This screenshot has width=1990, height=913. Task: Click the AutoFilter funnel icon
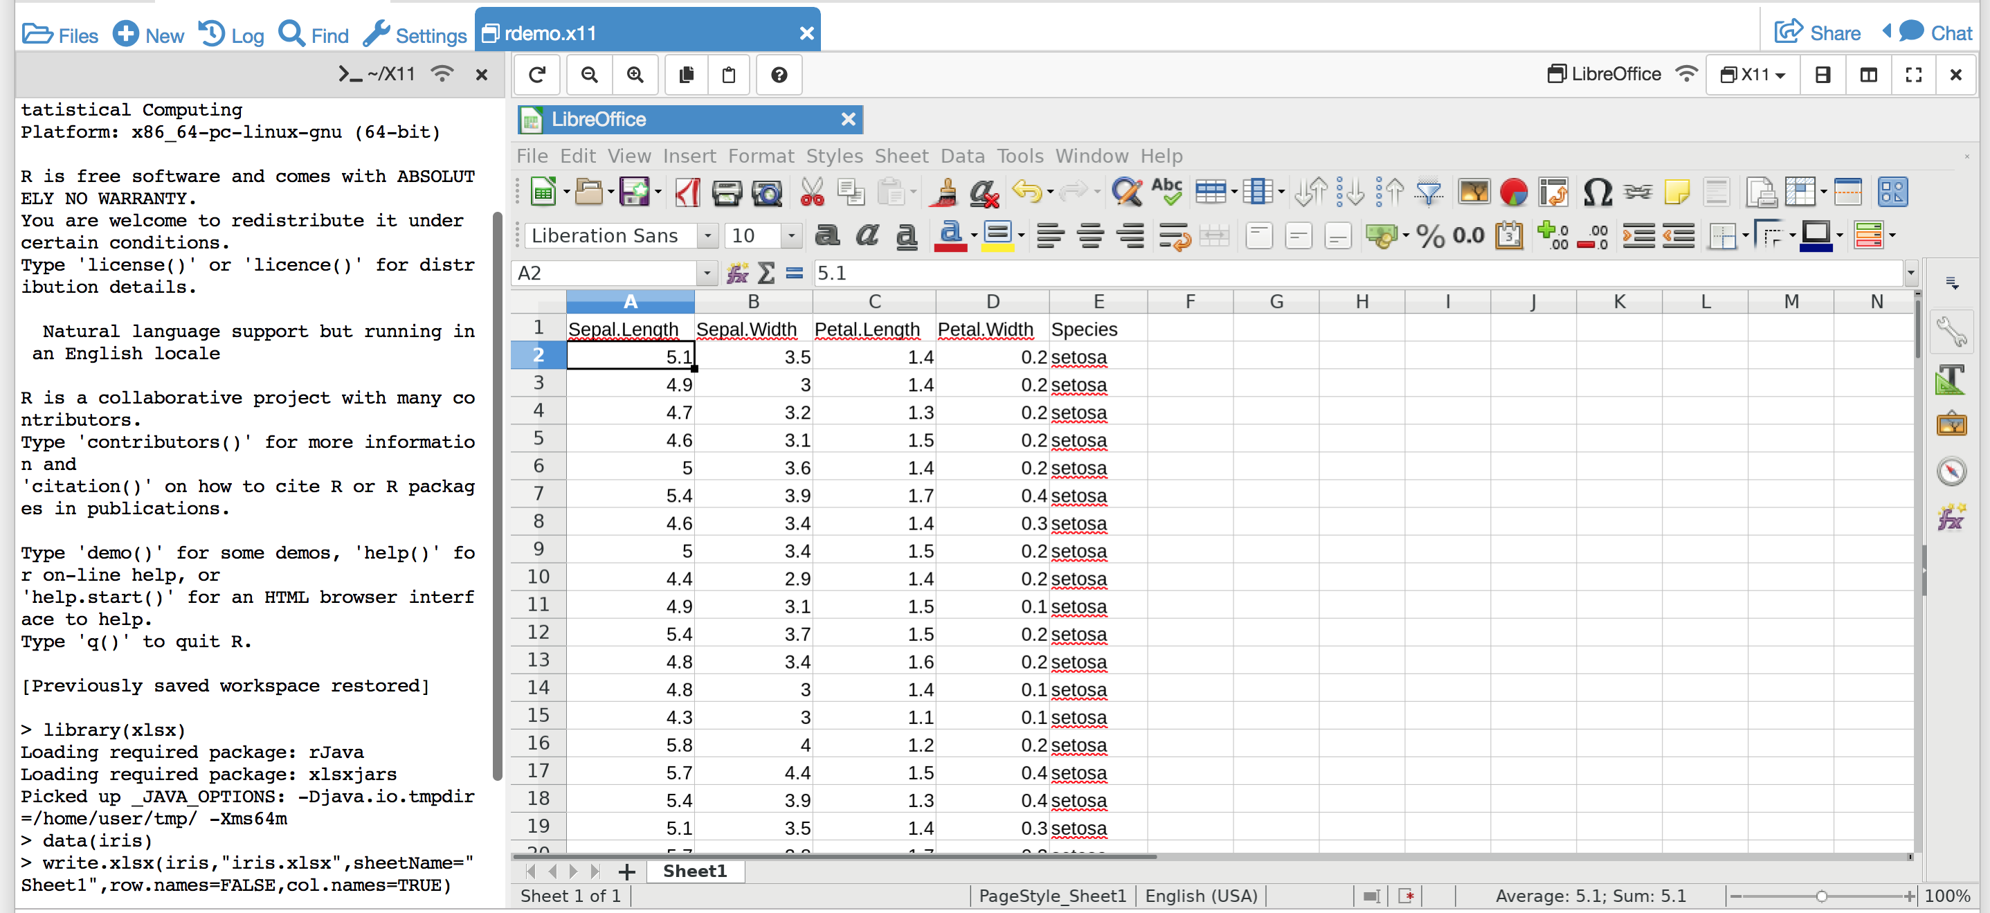(x=1429, y=192)
